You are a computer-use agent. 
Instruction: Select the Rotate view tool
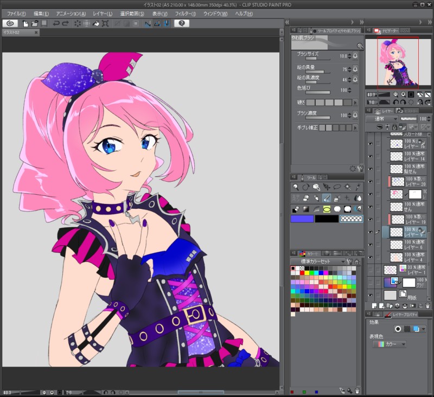[x=306, y=187]
